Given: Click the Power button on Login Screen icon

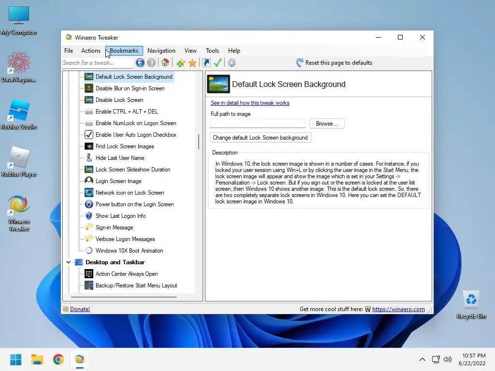Looking at the screenshot, I should coord(89,204).
